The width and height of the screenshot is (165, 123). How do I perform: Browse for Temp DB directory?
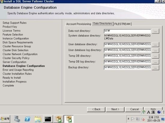155,56
